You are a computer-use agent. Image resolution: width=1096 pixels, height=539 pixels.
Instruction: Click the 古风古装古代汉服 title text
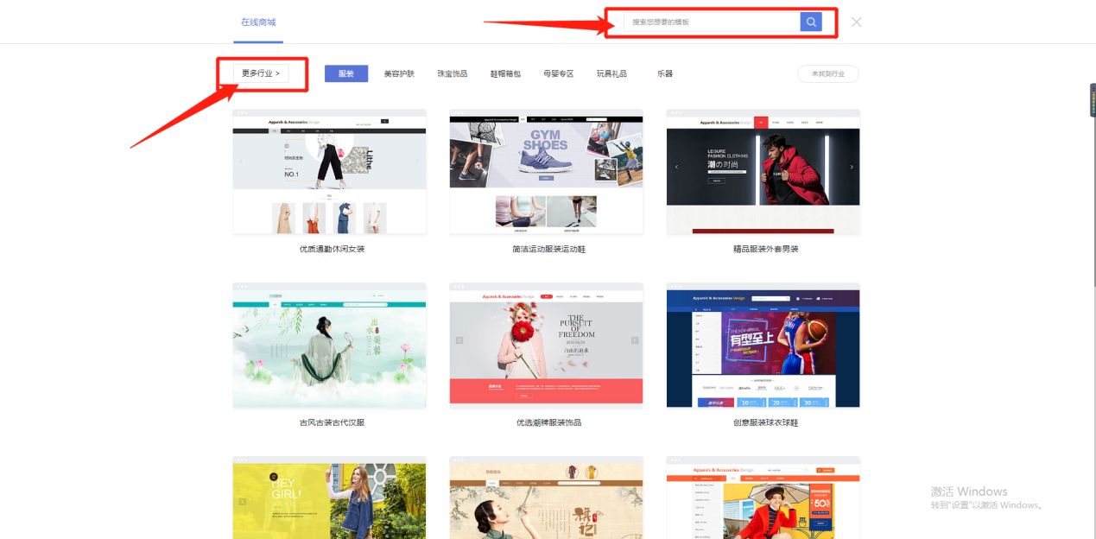tap(332, 422)
